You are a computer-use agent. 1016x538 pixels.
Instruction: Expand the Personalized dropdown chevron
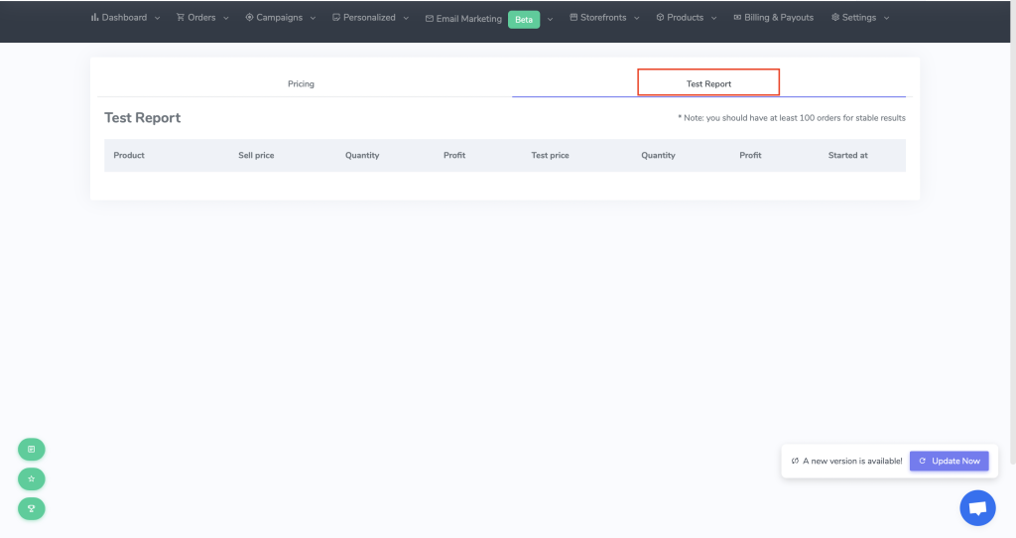tap(406, 18)
